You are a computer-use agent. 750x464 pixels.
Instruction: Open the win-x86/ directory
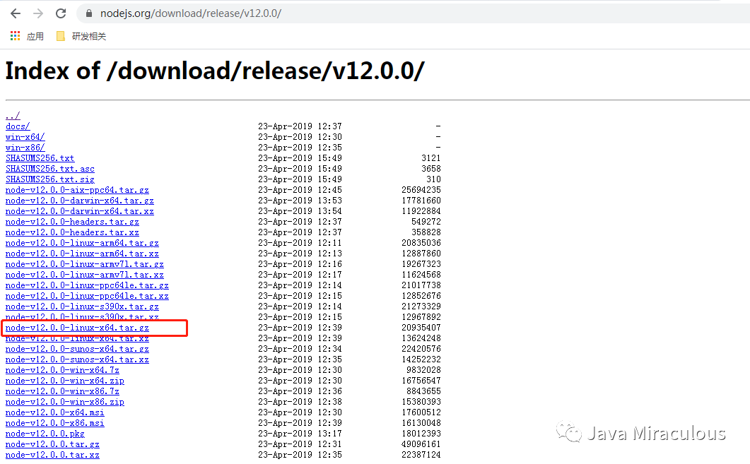point(25,147)
